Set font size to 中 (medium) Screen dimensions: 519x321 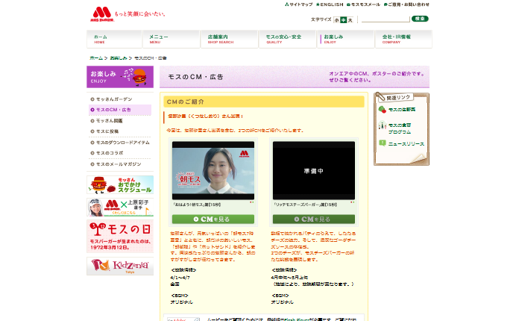[x=343, y=20]
